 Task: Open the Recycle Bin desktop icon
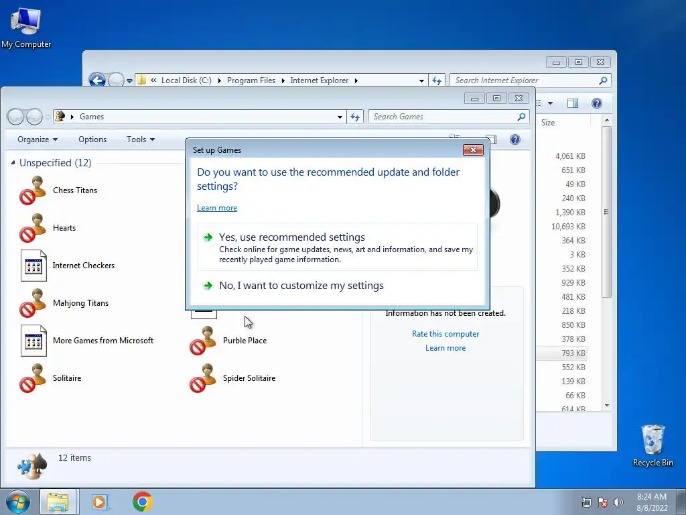tap(653, 446)
